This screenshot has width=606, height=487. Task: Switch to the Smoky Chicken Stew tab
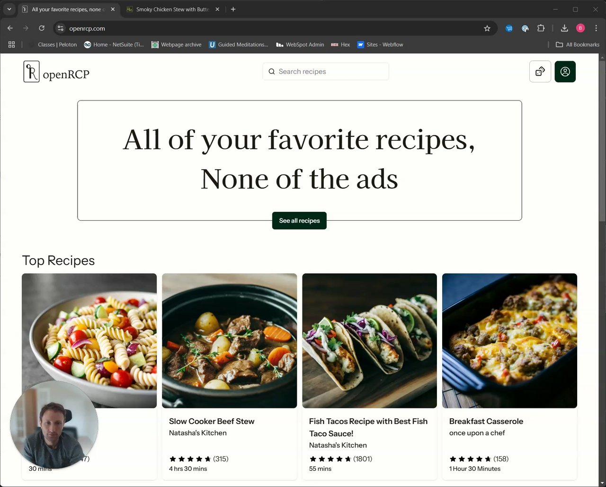(x=172, y=9)
